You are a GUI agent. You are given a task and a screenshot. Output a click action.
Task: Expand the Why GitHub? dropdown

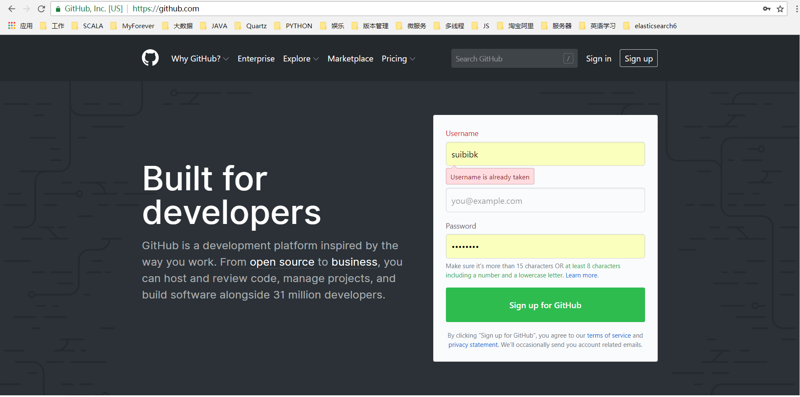click(x=200, y=59)
